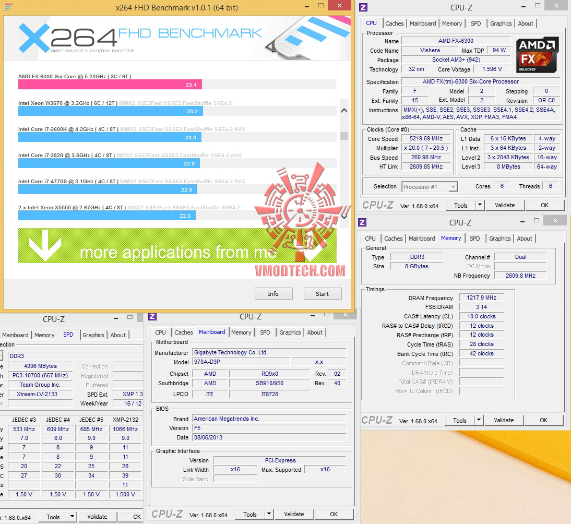Screen dimensions: 571x524
Task: Select About tab in SPD CPU-Z window
Action: click(118, 335)
